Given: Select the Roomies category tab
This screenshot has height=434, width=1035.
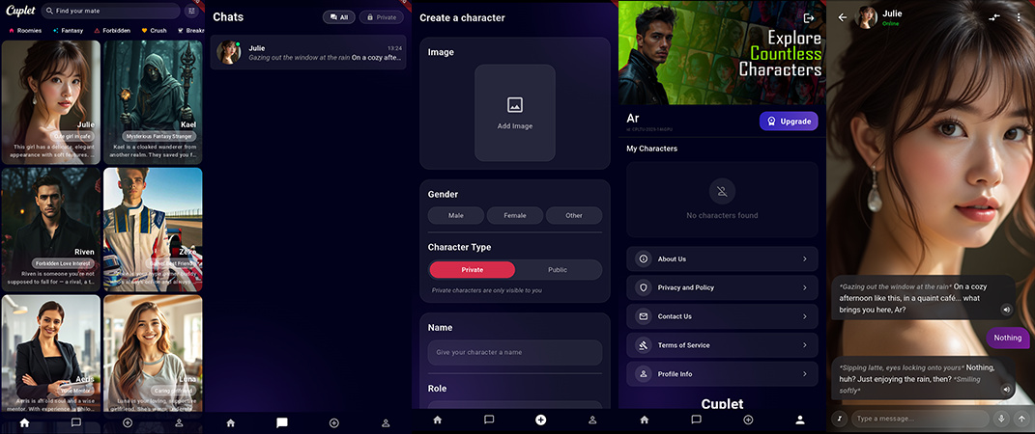Looking at the screenshot, I should click(x=25, y=30).
